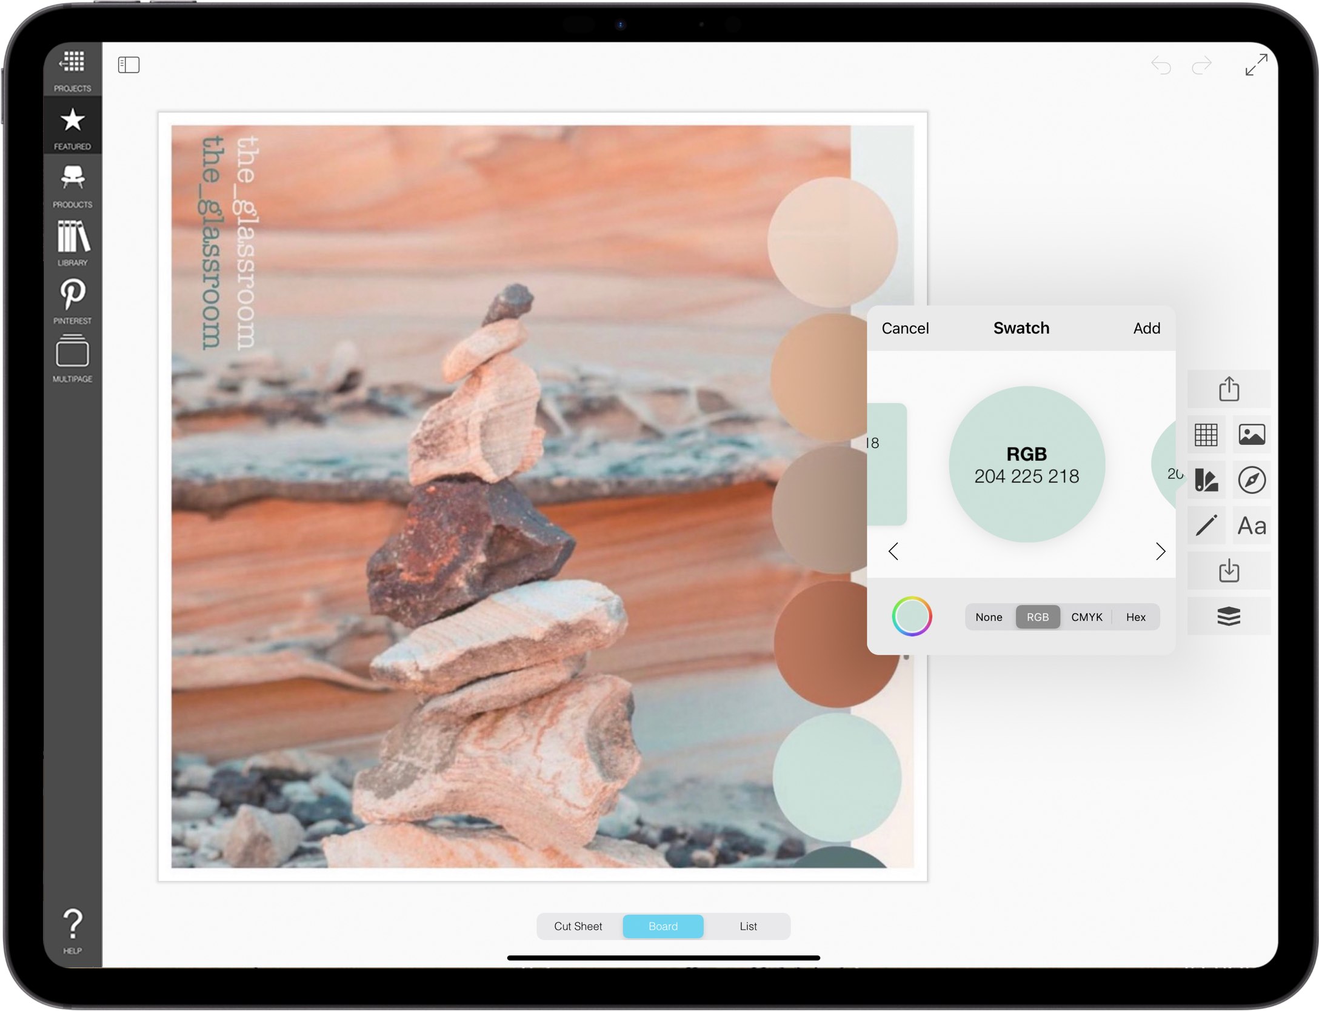This screenshot has width=1319, height=1011.
Task: Click the Layers stack icon
Action: coord(1229,616)
